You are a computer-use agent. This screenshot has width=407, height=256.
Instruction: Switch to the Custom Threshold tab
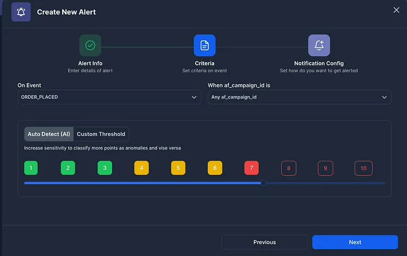pyautogui.click(x=101, y=134)
